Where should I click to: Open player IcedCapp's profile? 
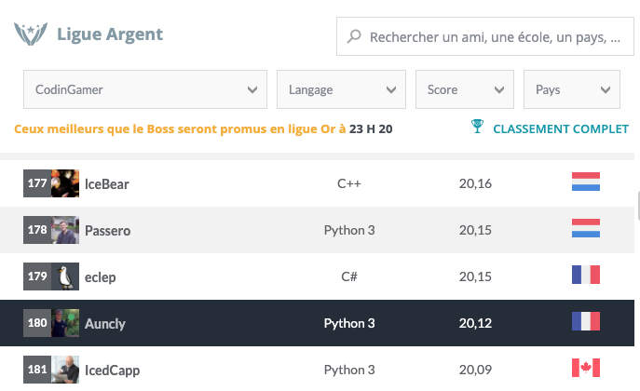(112, 371)
